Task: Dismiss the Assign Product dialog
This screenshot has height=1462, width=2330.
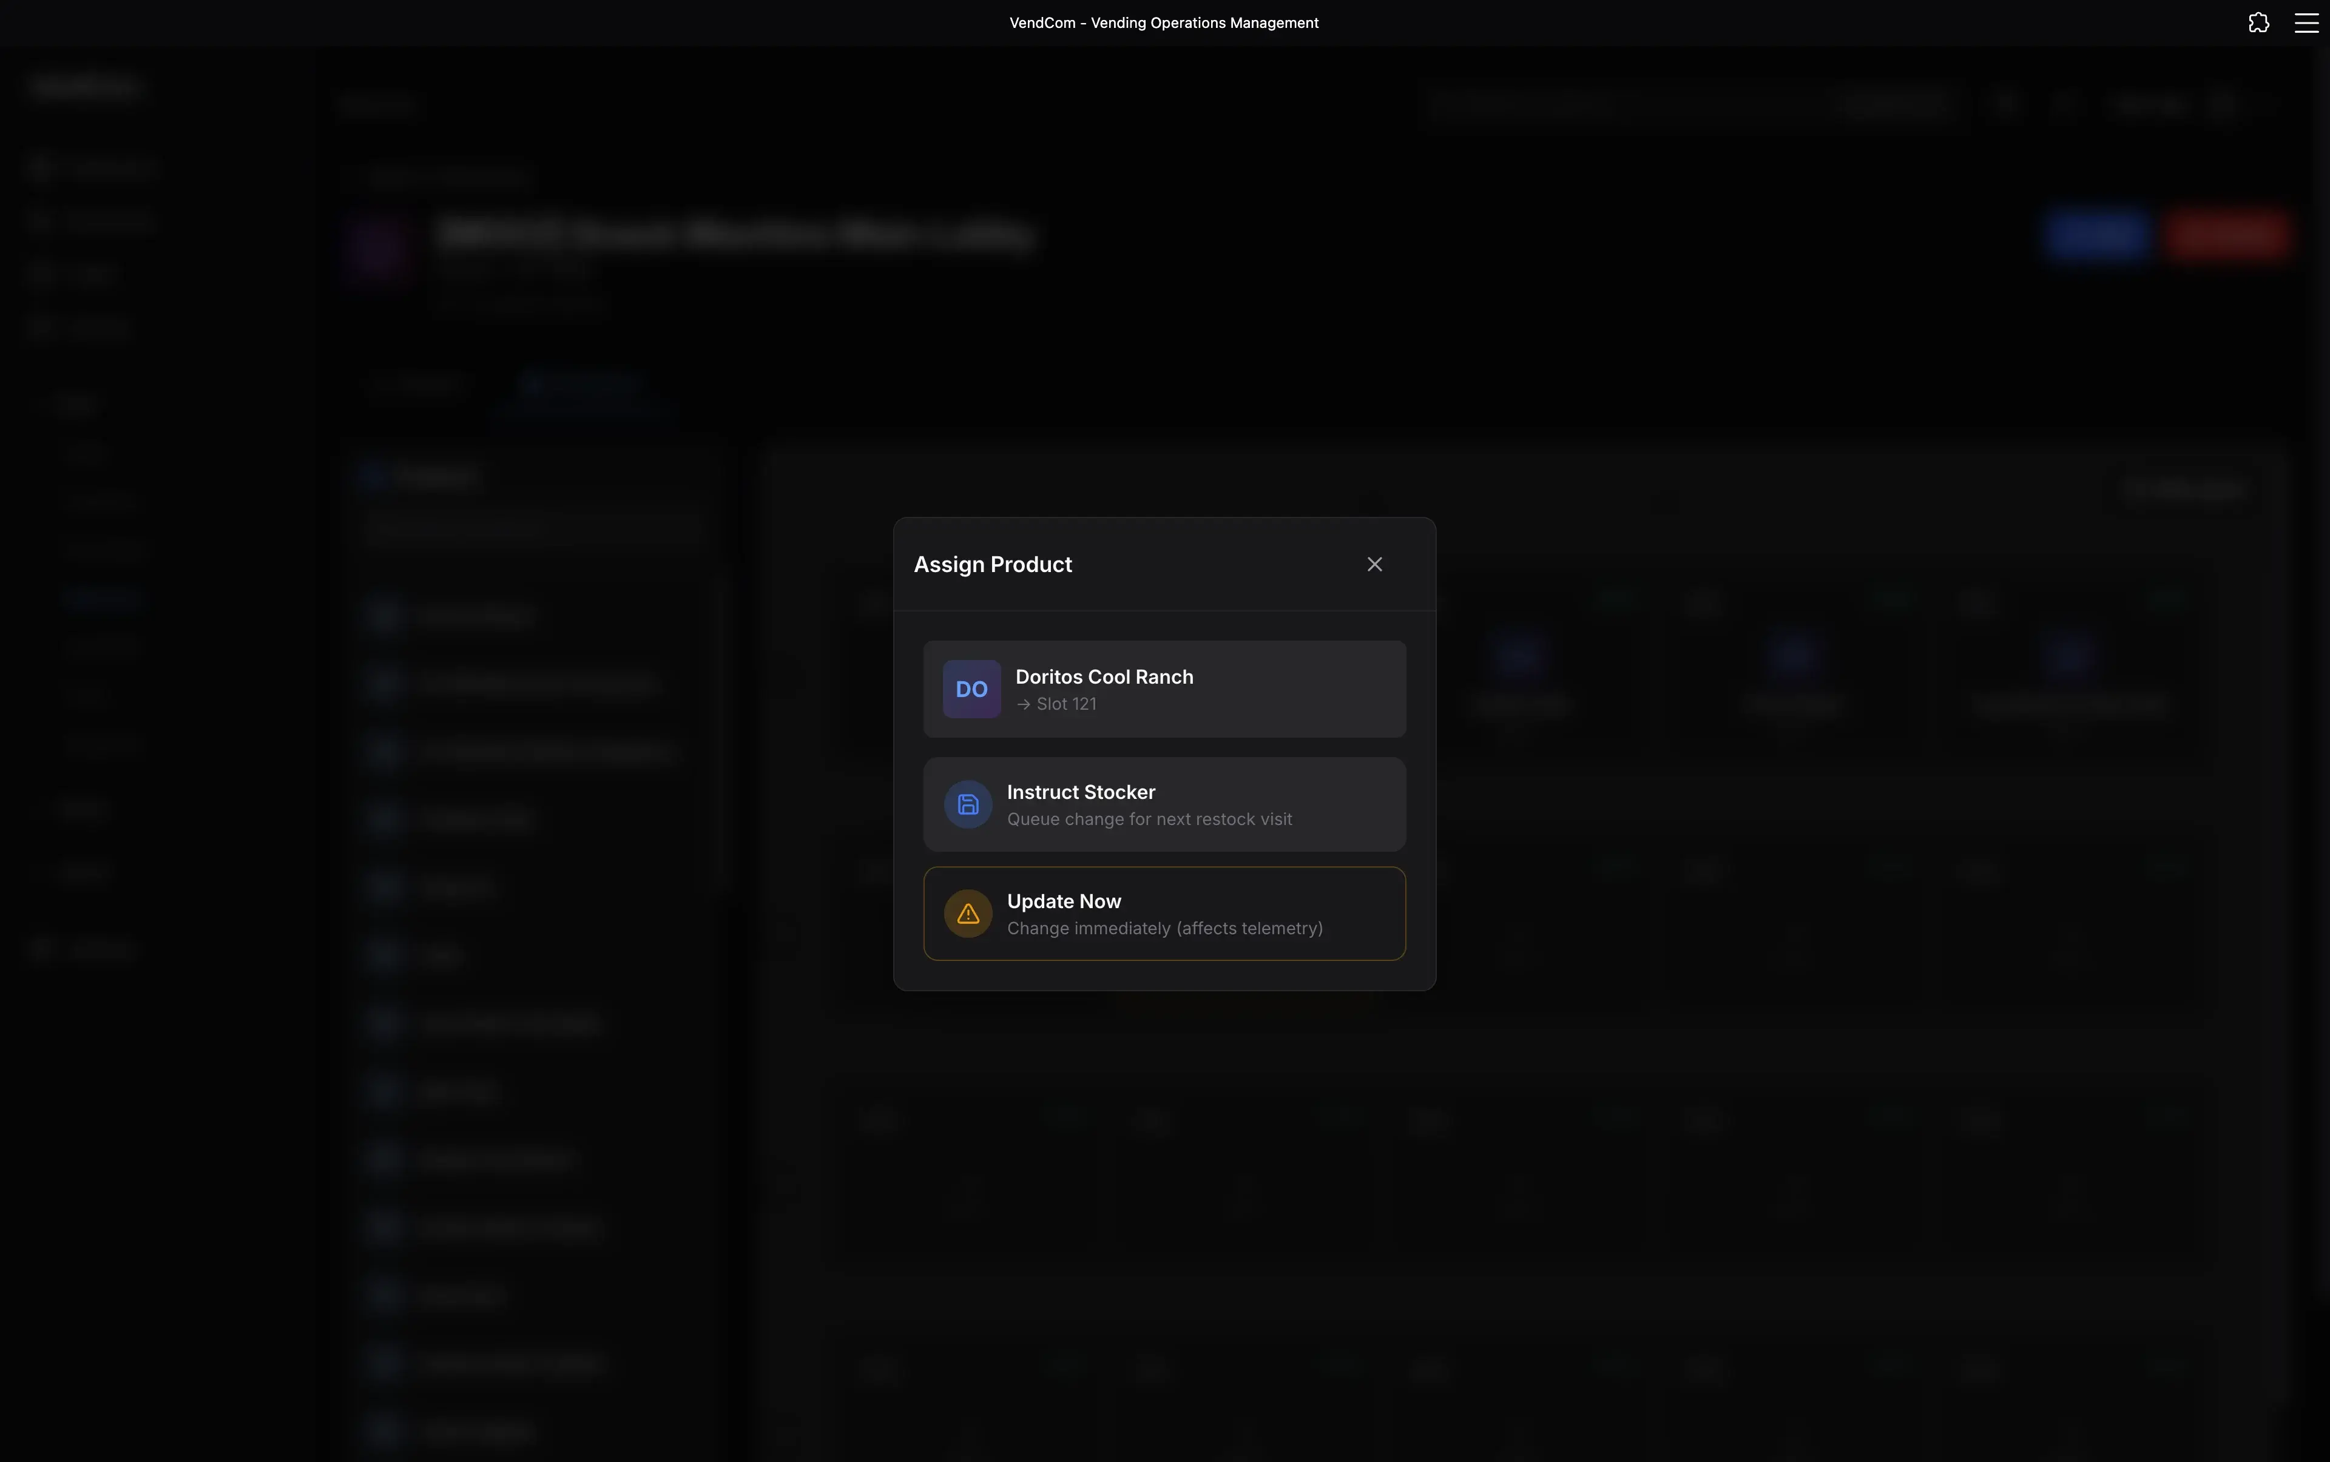Action: click(1374, 564)
